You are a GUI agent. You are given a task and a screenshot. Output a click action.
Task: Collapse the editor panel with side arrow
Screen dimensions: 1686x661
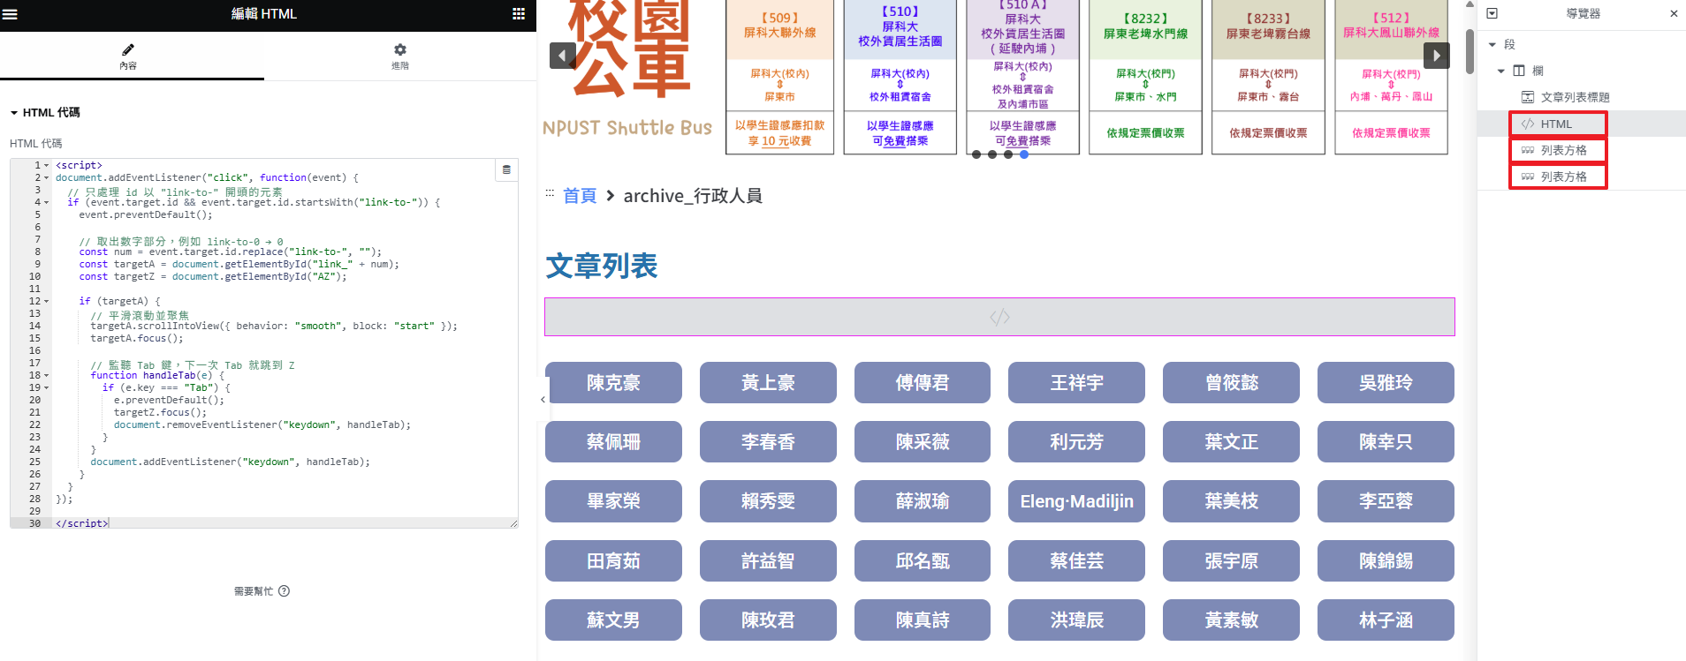543,400
